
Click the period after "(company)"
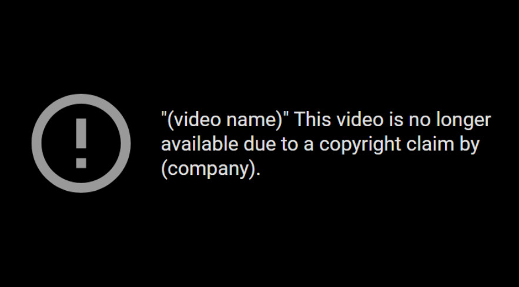(x=258, y=175)
